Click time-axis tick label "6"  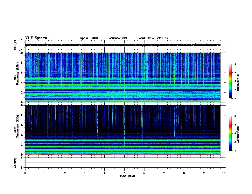tap(144, 173)
